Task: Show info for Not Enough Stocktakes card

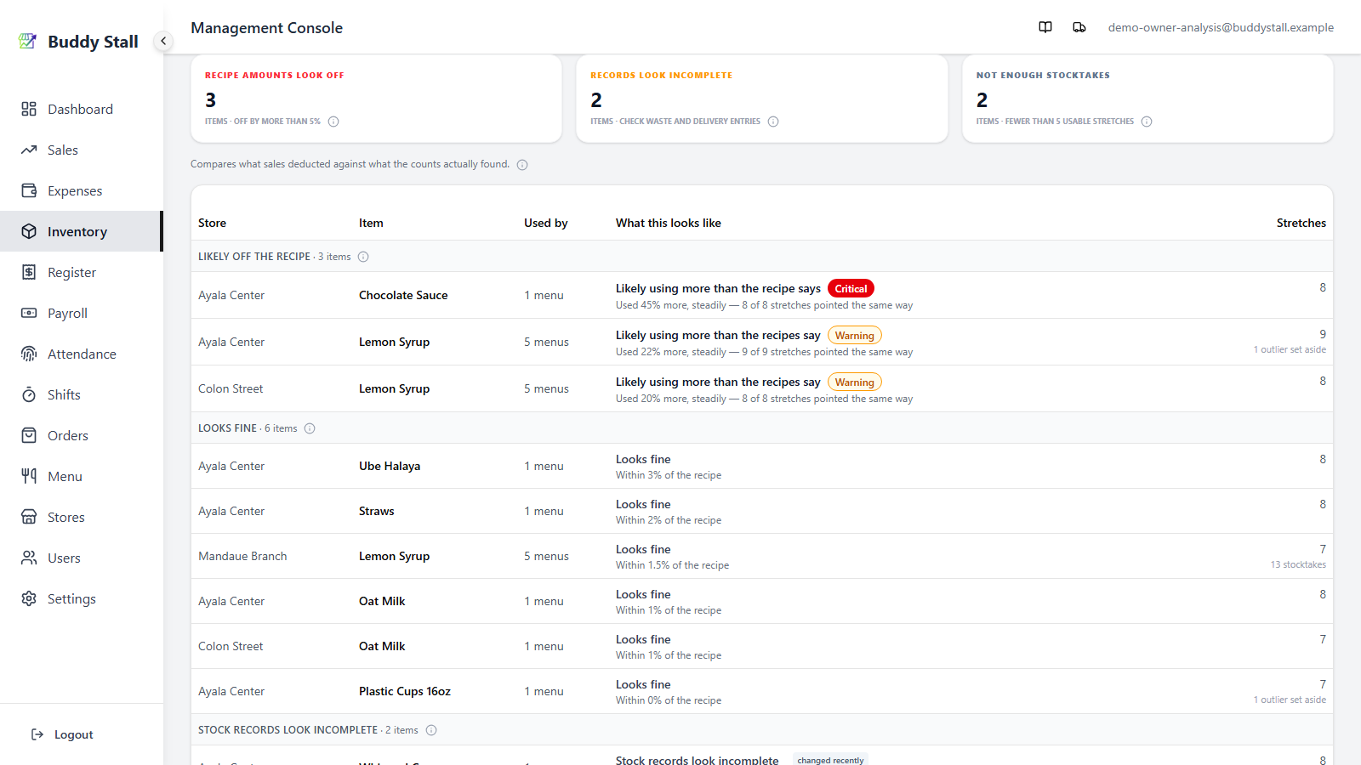Action: click(x=1147, y=122)
